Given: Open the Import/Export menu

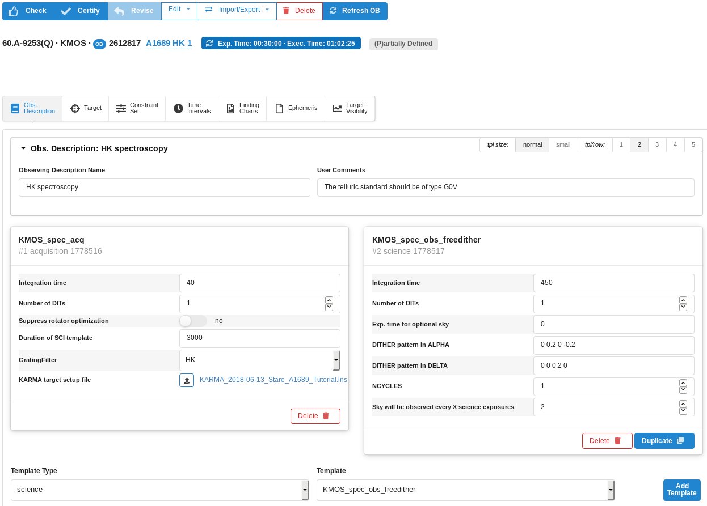Looking at the screenshot, I should (x=237, y=10).
